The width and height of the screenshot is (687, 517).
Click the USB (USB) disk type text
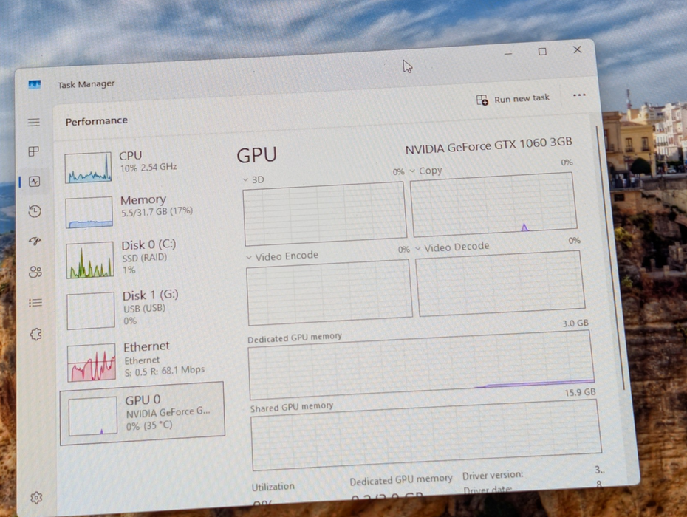[144, 309]
